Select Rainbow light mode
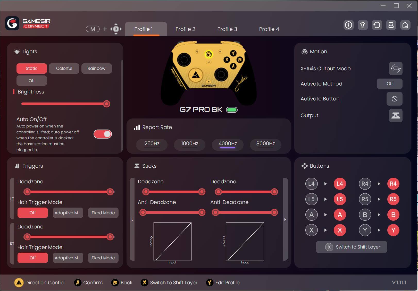 click(x=97, y=69)
